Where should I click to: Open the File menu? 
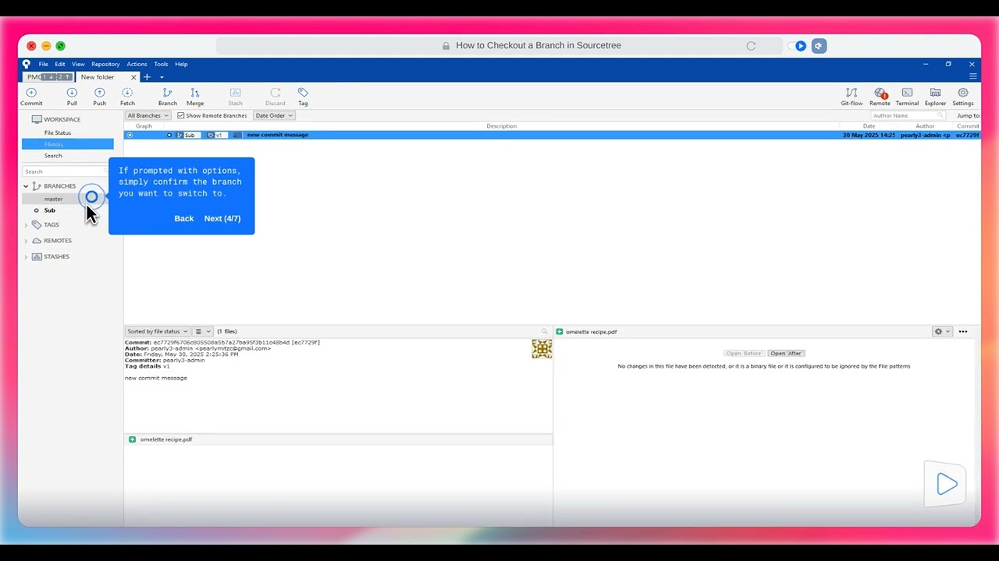[44, 64]
